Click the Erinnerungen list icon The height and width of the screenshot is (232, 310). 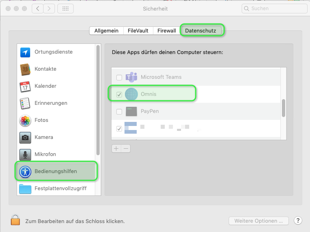point(25,104)
